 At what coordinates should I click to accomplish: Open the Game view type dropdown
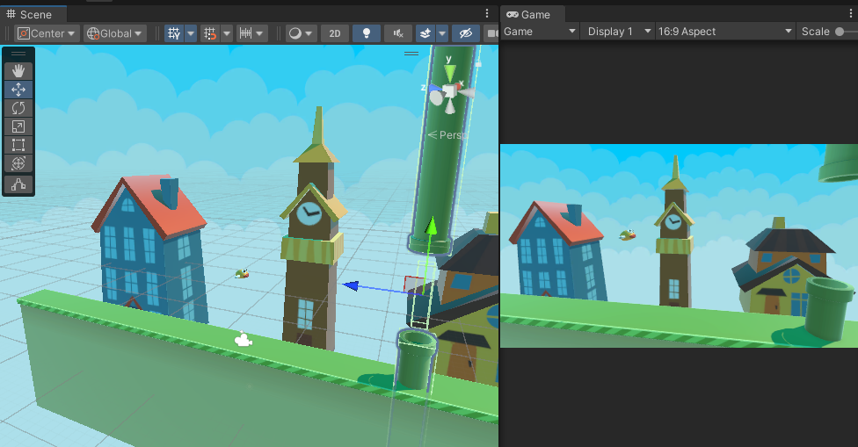click(x=540, y=31)
